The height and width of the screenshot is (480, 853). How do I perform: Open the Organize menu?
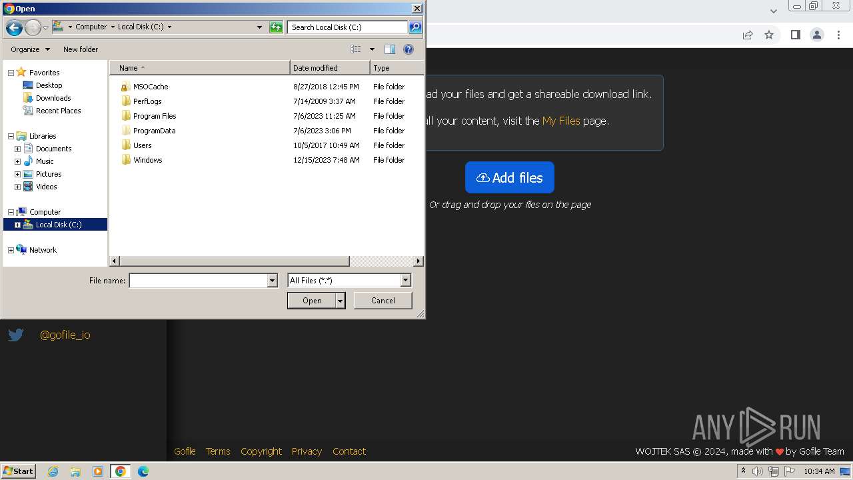[30, 49]
